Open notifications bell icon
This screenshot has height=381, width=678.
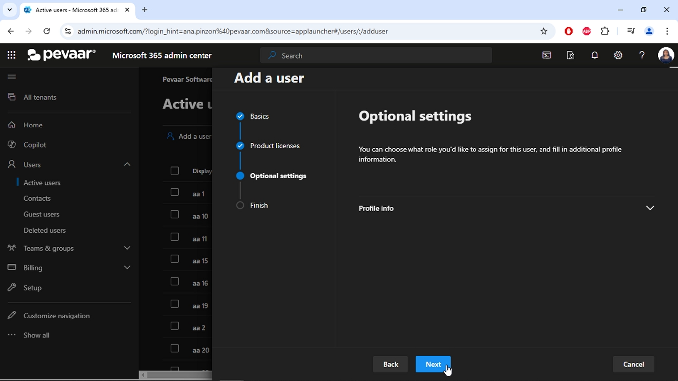(x=595, y=55)
